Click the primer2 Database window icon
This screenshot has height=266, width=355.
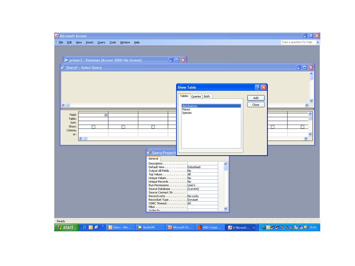point(66,60)
